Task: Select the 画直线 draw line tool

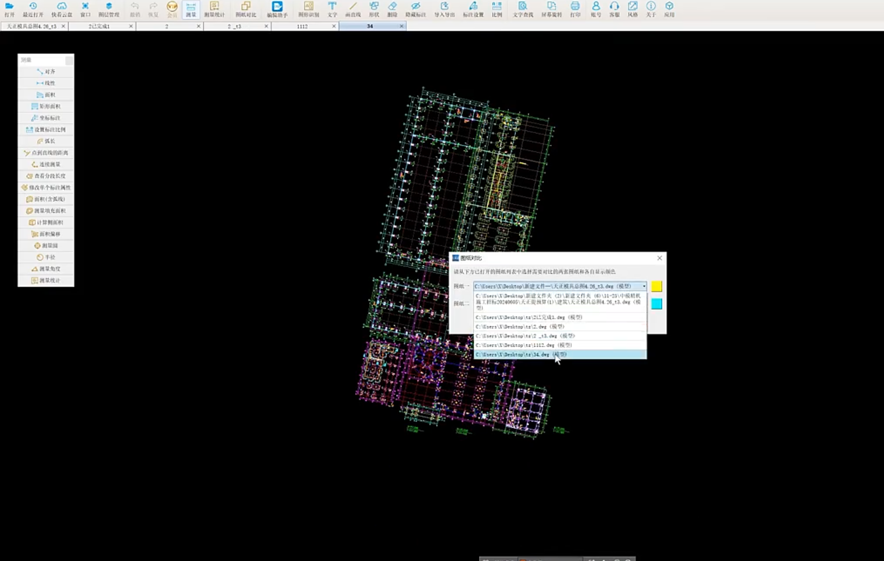Action: point(353,9)
